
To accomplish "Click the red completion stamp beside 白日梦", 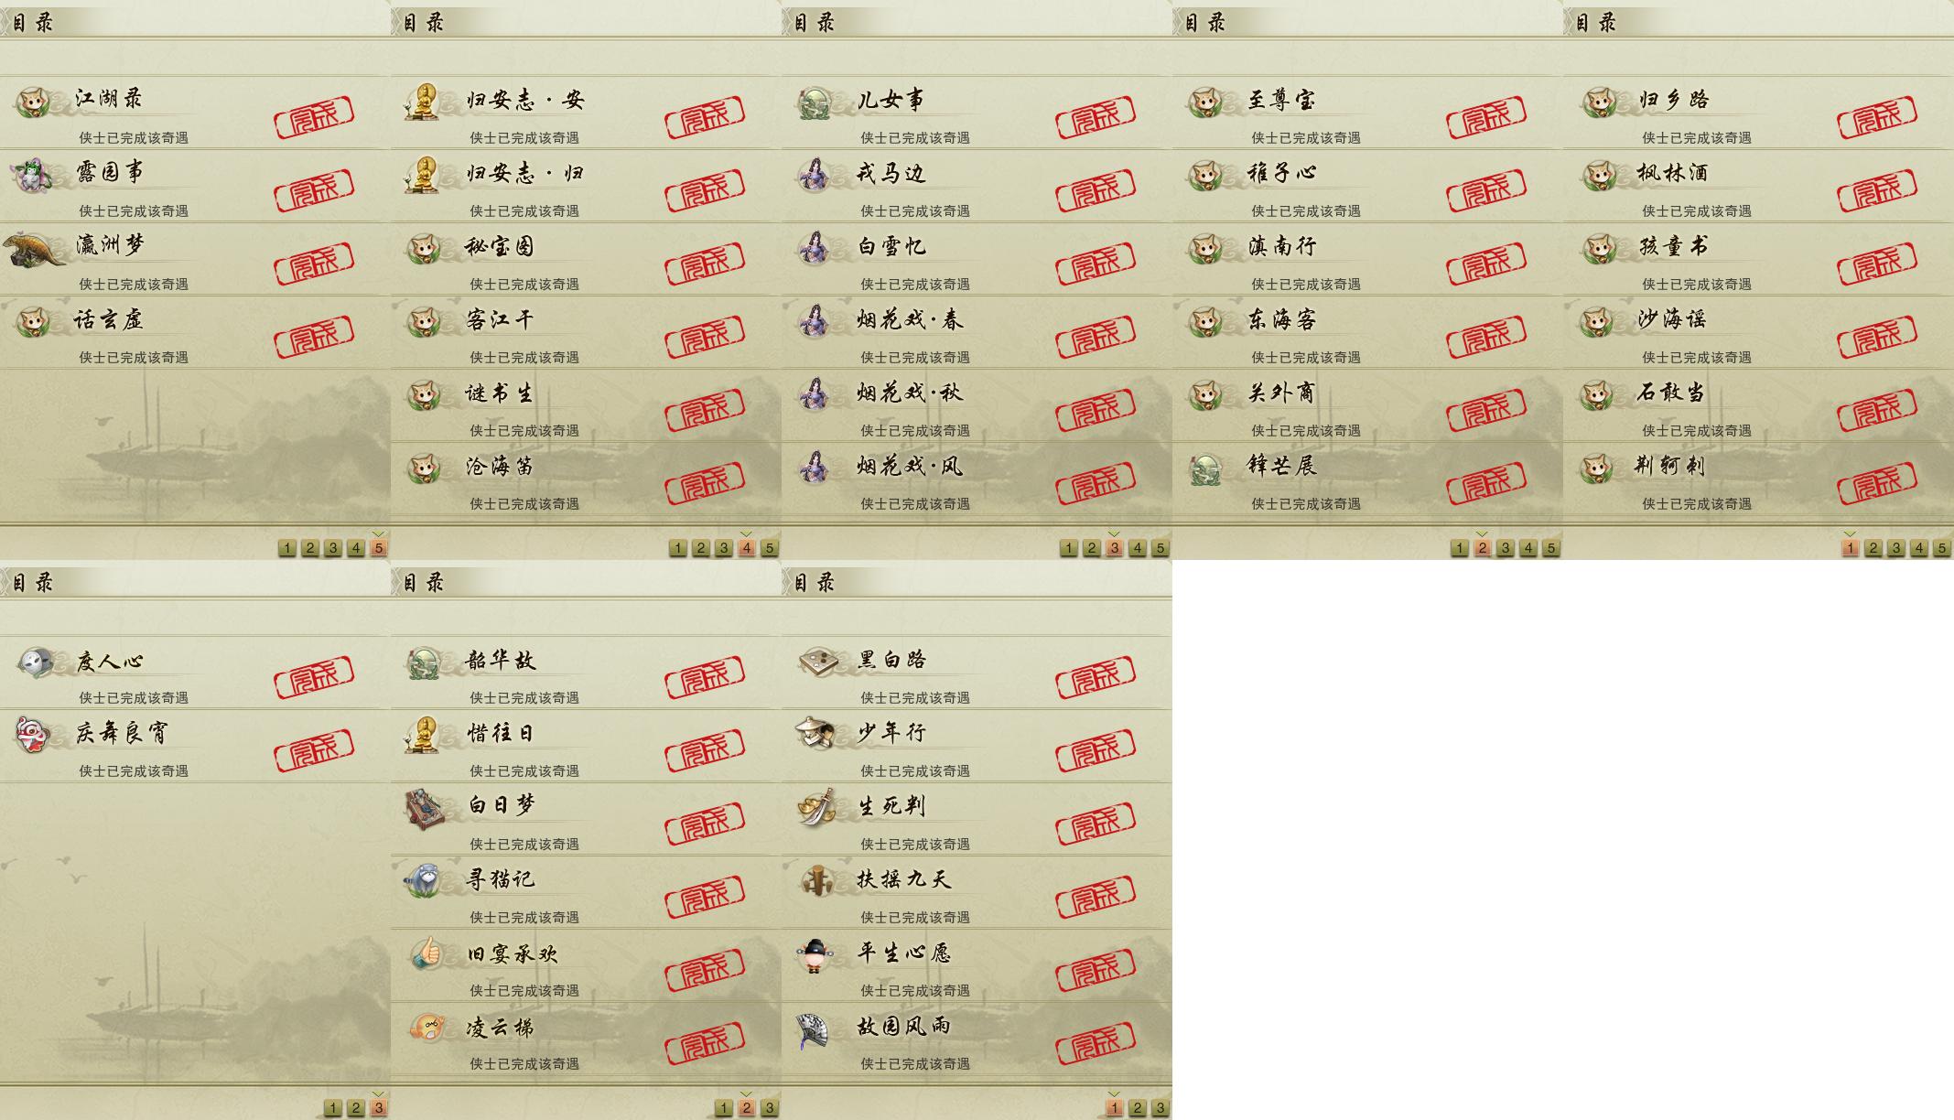I will (x=705, y=823).
